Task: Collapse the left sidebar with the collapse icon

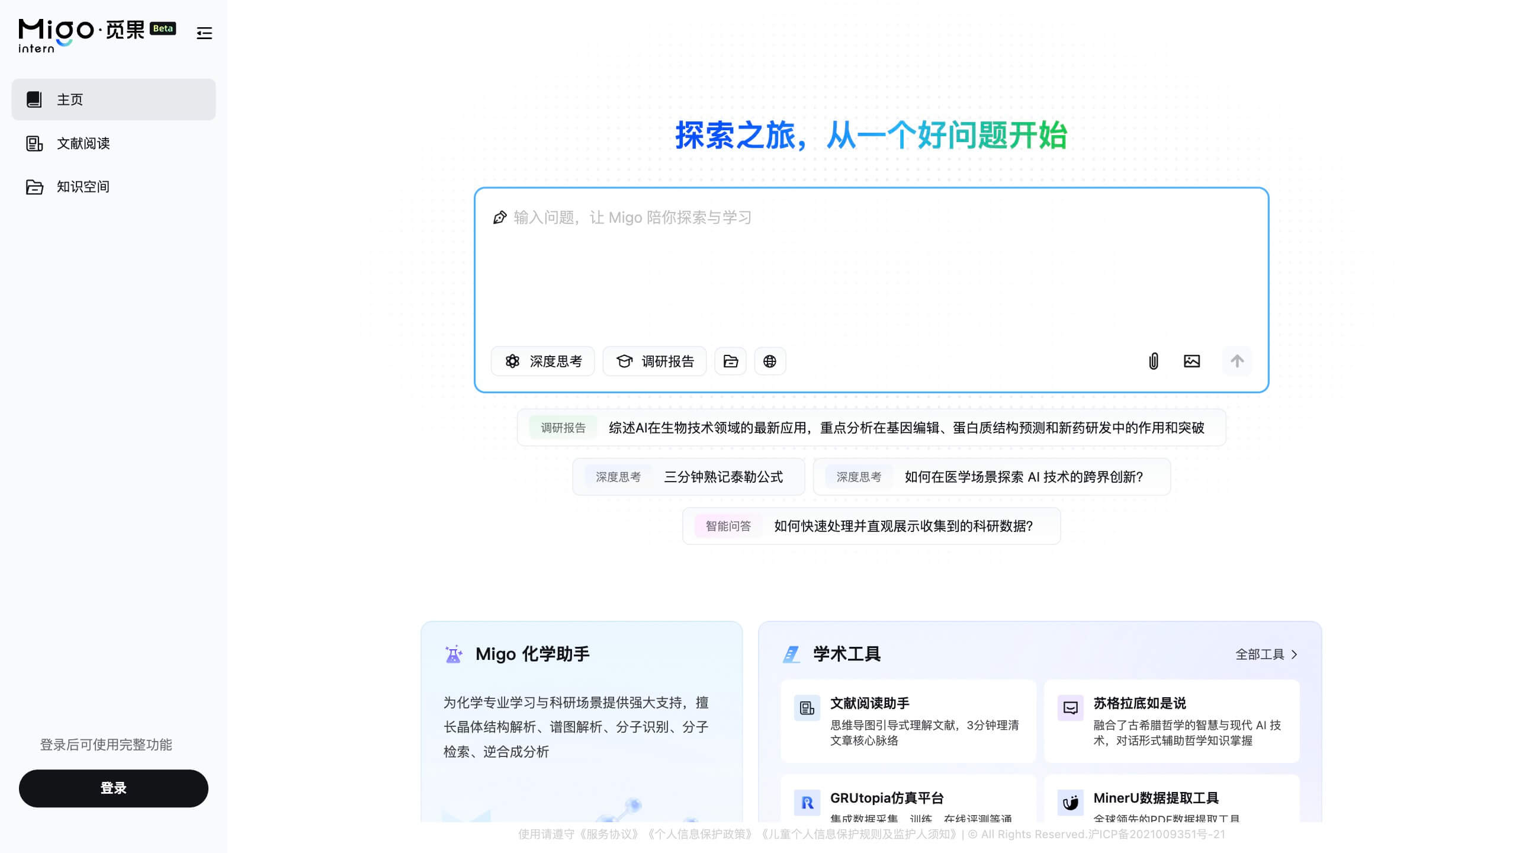Action: coord(204,34)
